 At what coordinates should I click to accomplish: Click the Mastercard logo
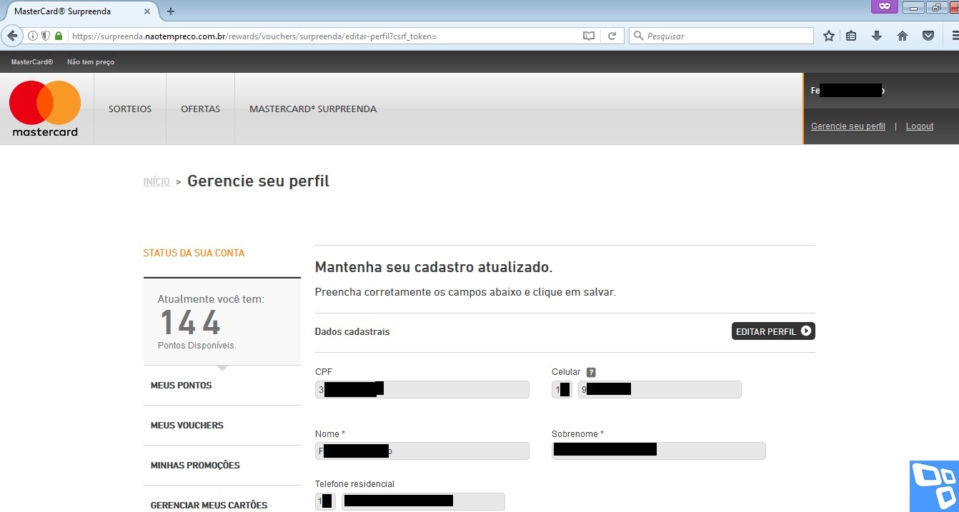(x=44, y=109)
